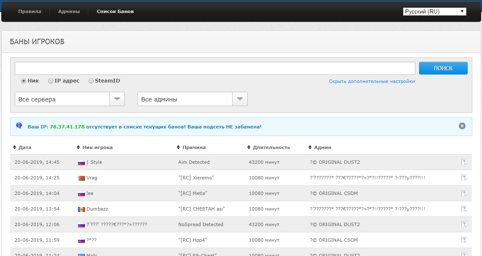Open the Правила menu item
Image resolution: width=482 pixels, height=256 pixels.
pyautogui.click(x=30, y=11)
